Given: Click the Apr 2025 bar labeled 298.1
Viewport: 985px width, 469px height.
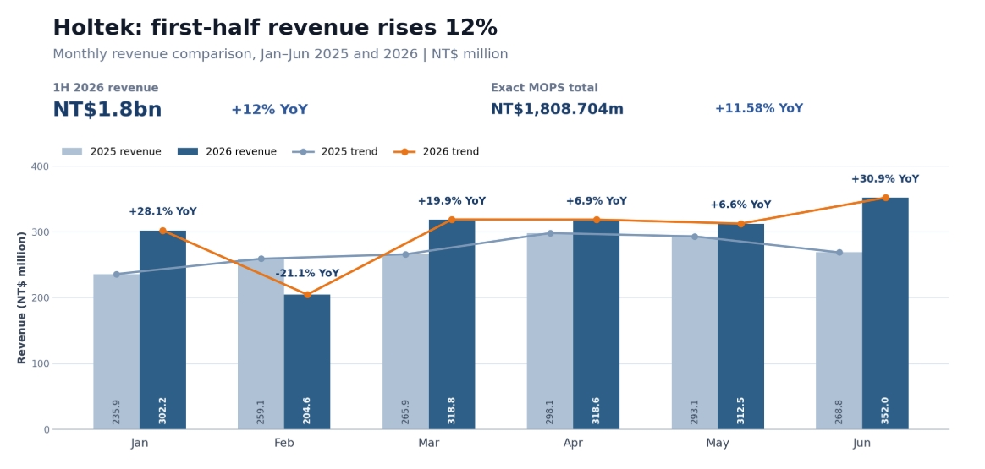Looking at the screenshot, I should tap(550, 331).
